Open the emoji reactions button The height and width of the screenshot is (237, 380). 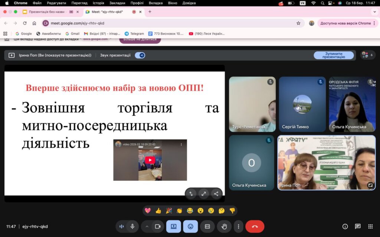(x=190, y=227)
